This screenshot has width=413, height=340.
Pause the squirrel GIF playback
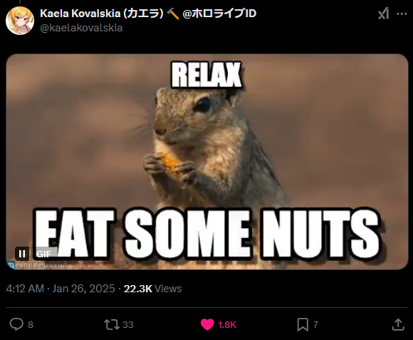22,254
